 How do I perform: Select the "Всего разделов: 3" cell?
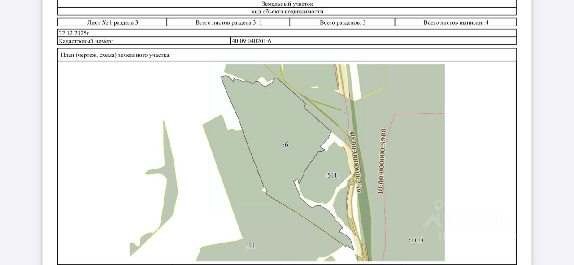pos(343,22)
